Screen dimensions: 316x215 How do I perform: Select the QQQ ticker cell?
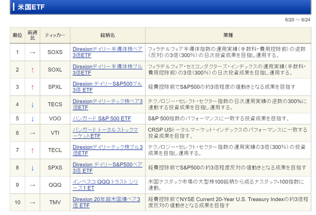click(x=55, y=185)
